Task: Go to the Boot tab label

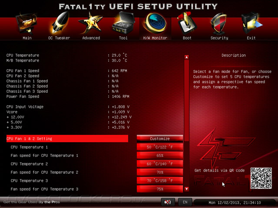Action: pyautogui.click(x=187, y=38)
